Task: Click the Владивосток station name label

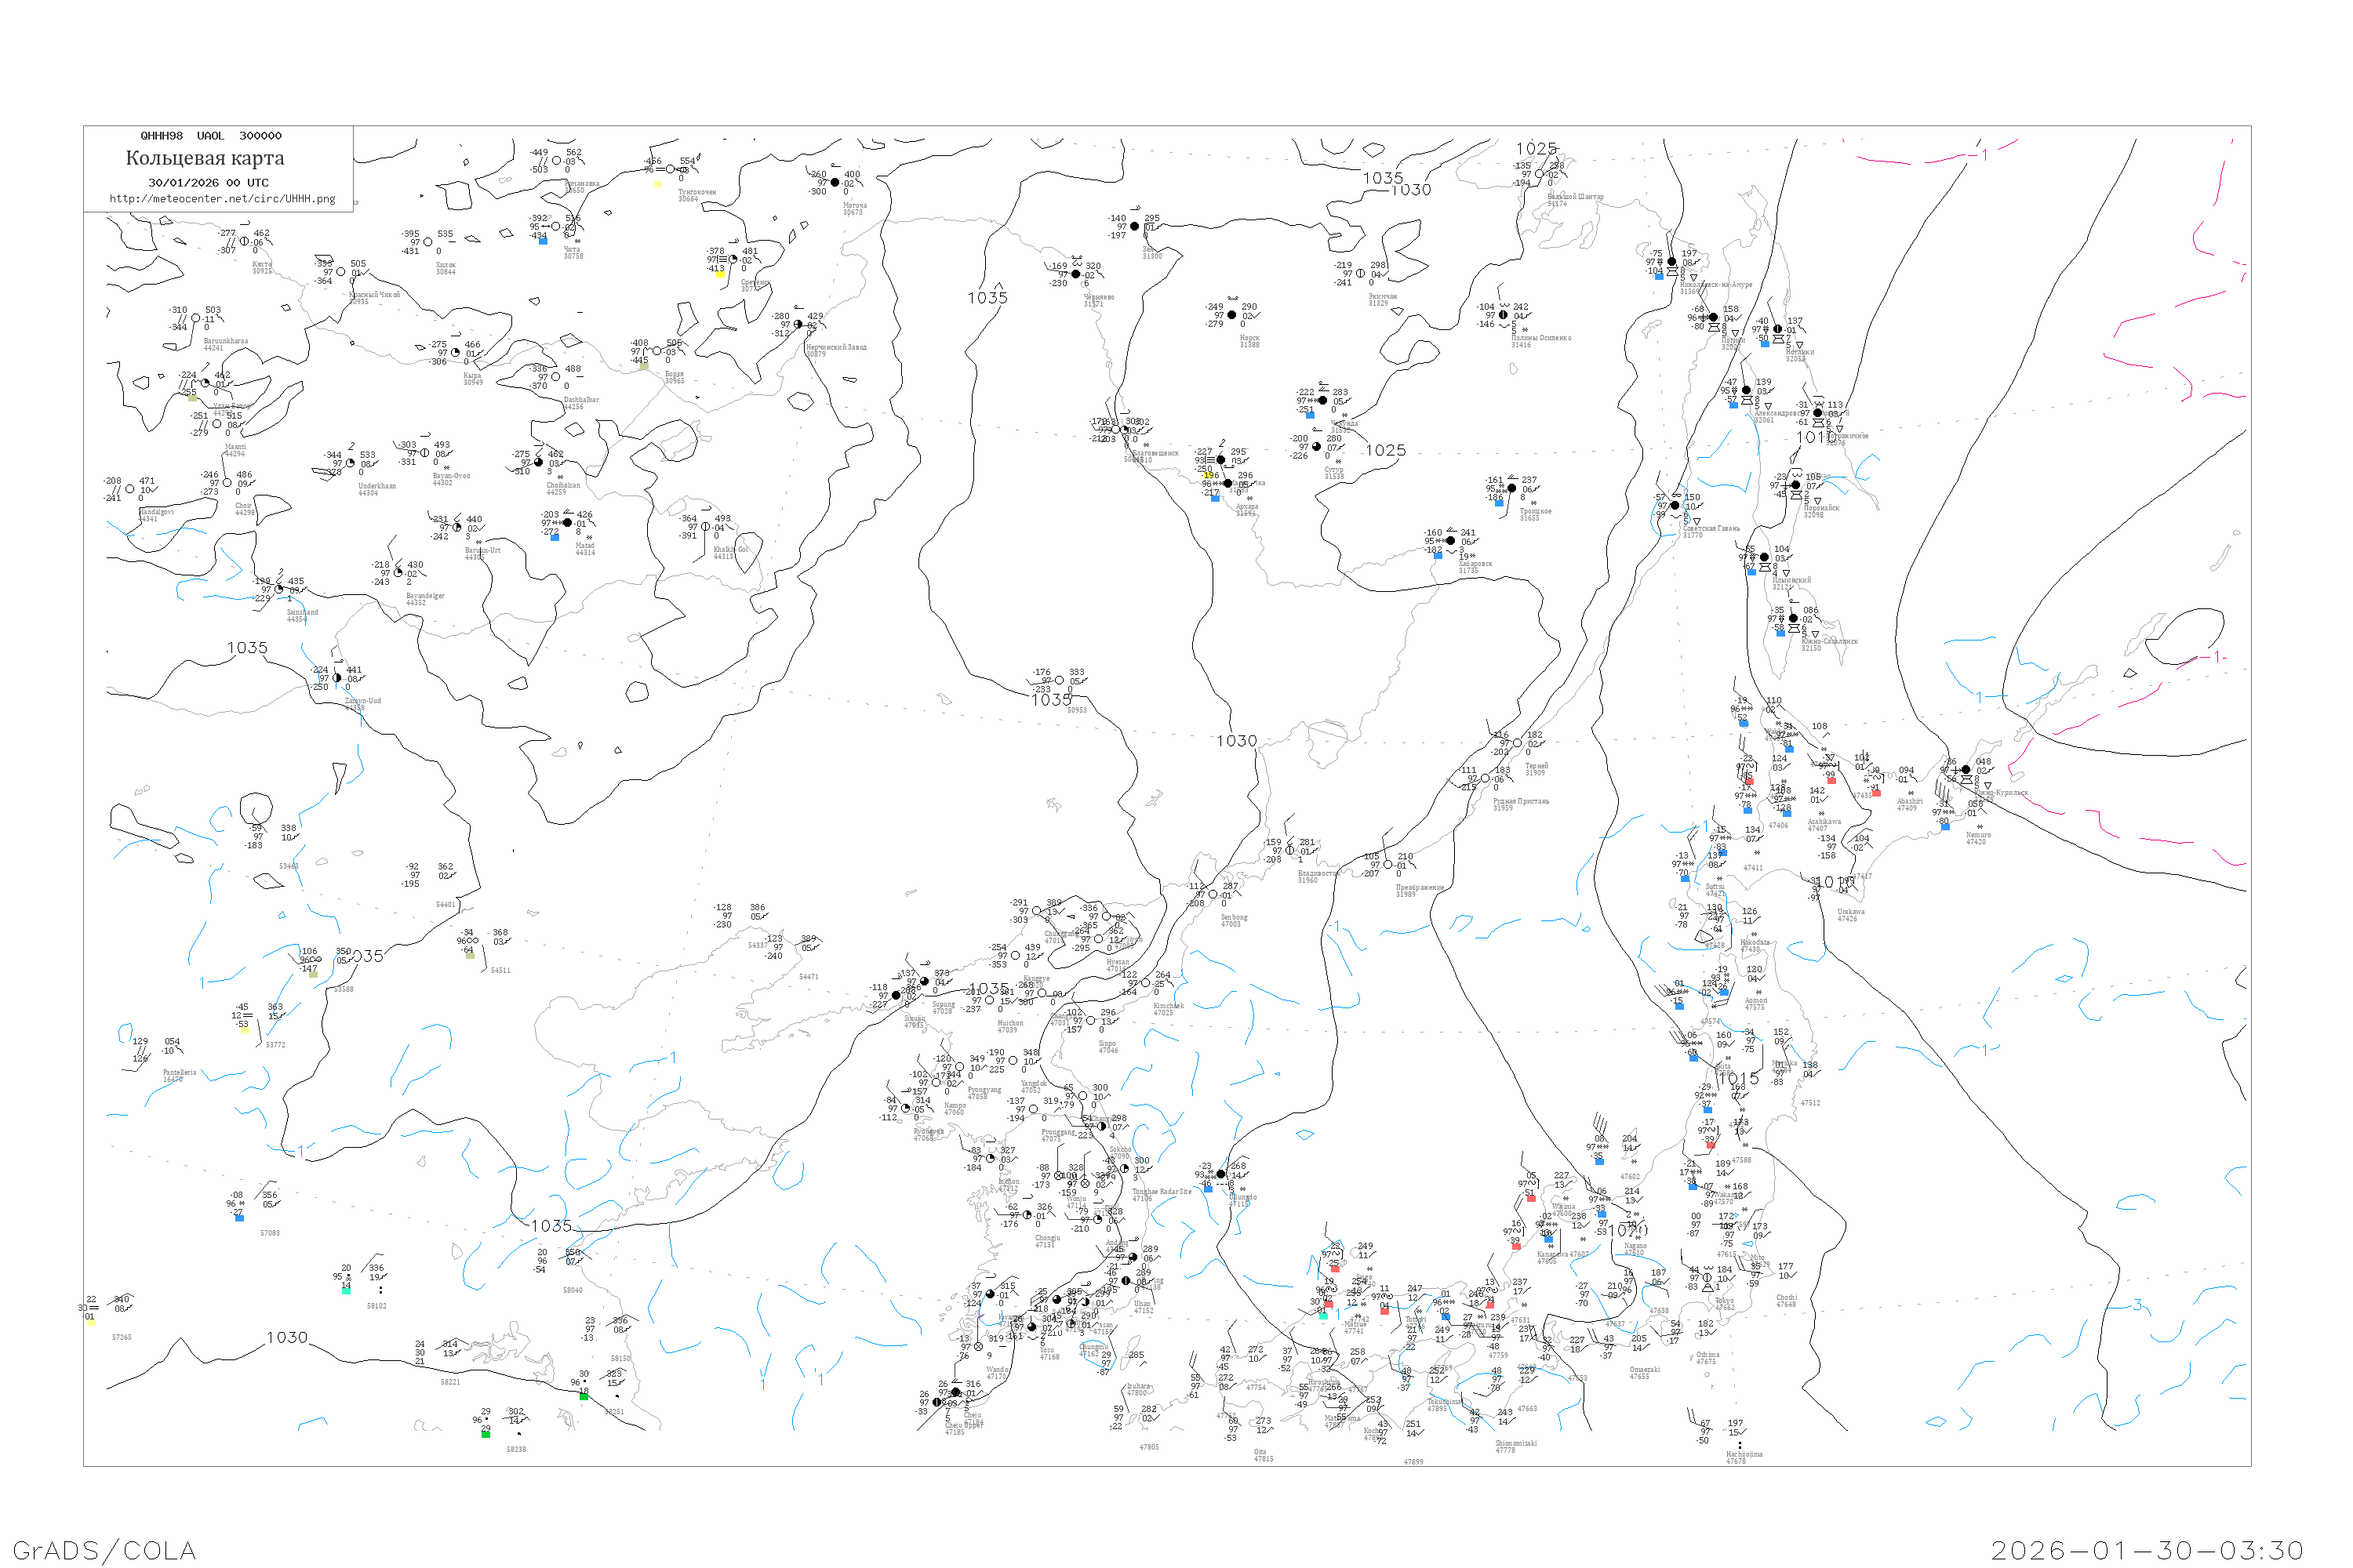Action: [1318, 874]
